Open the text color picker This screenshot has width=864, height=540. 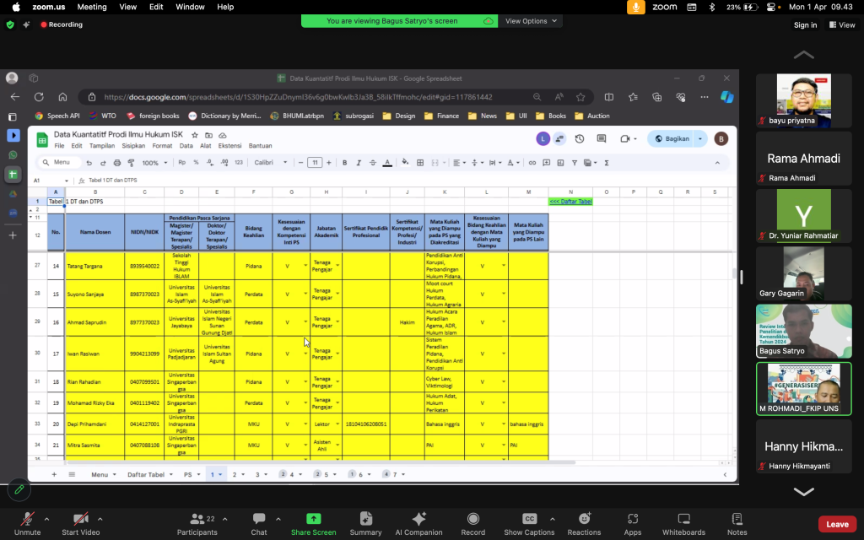387,163
